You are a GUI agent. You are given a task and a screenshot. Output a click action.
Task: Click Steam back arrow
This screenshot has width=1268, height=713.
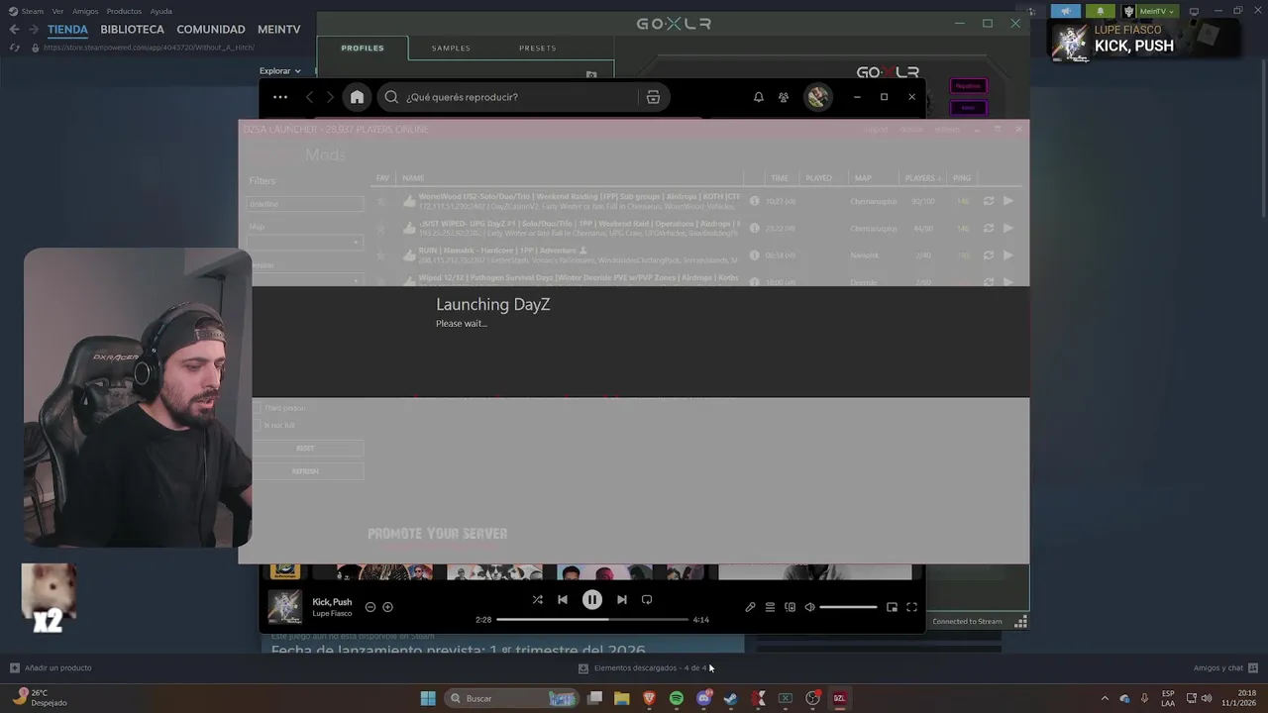coord(14,30)
